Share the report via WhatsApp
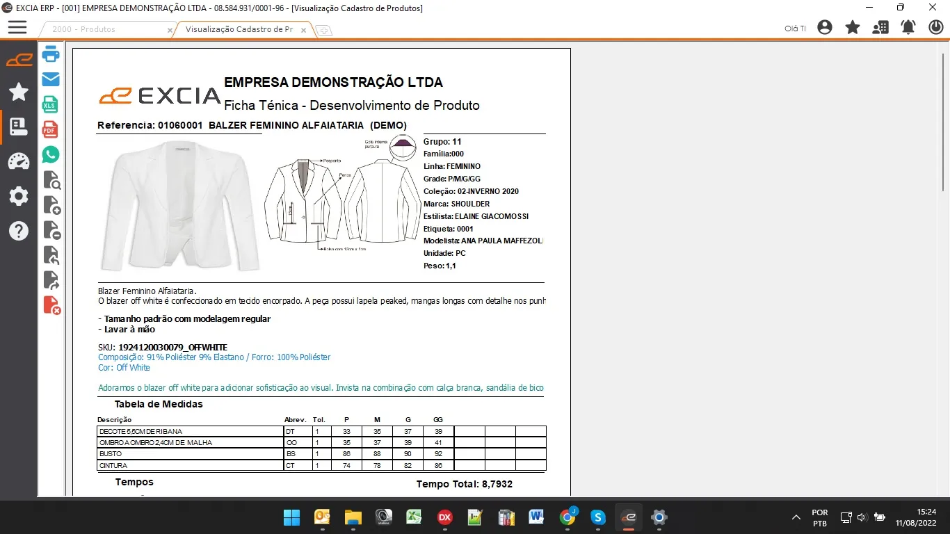Image resolution: width=950 pixels, height=534 pixels. pos(51,154)
